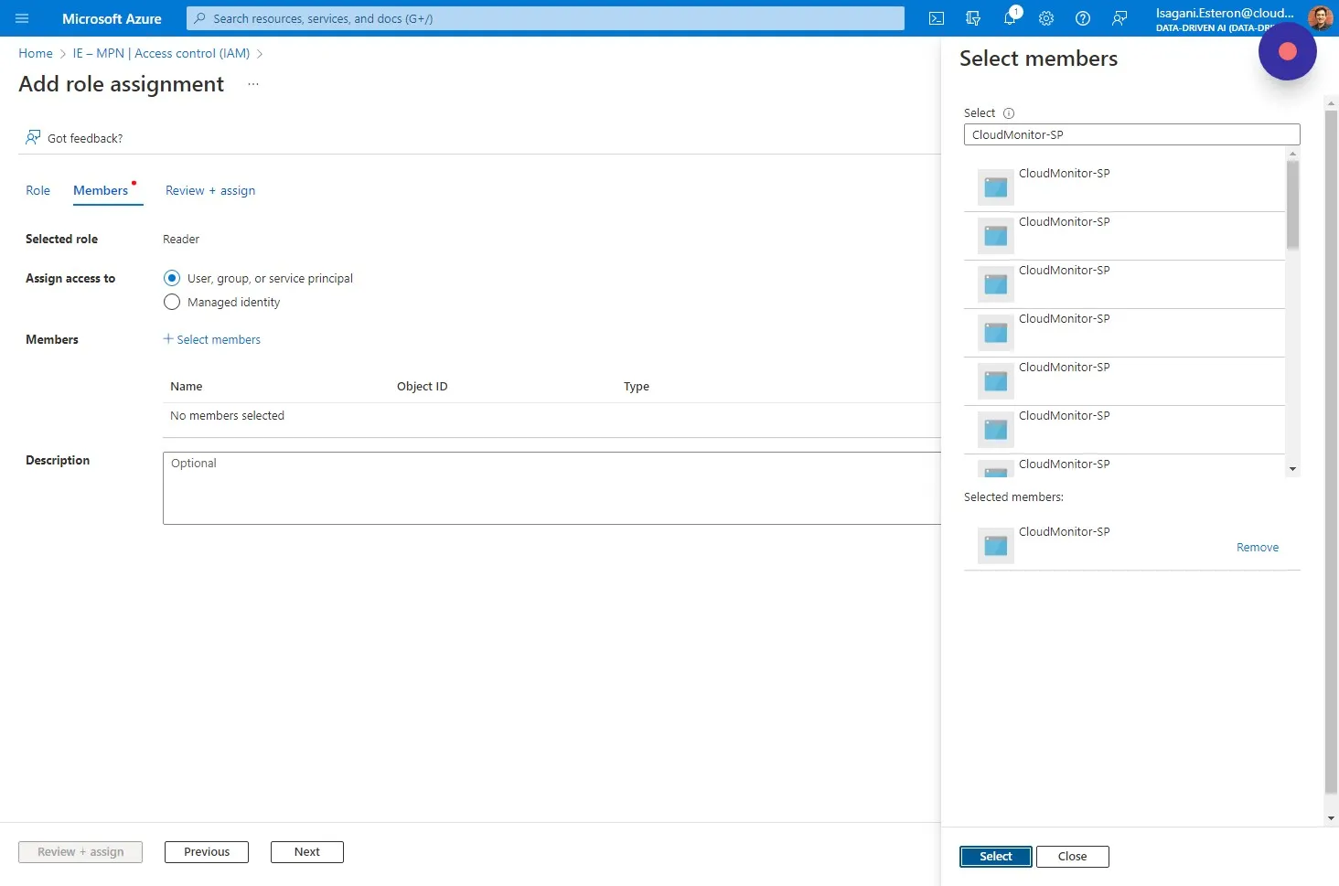Click the Azure search resources box
This screenshot has width=1339, height=886.
click(x=545, y=18)
